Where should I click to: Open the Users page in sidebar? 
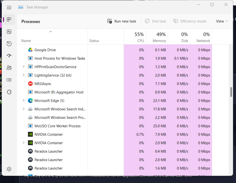click(x=9, y=68)
